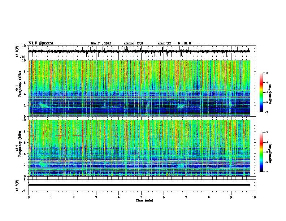Click the time axis tick label "4"

[119, 197]
